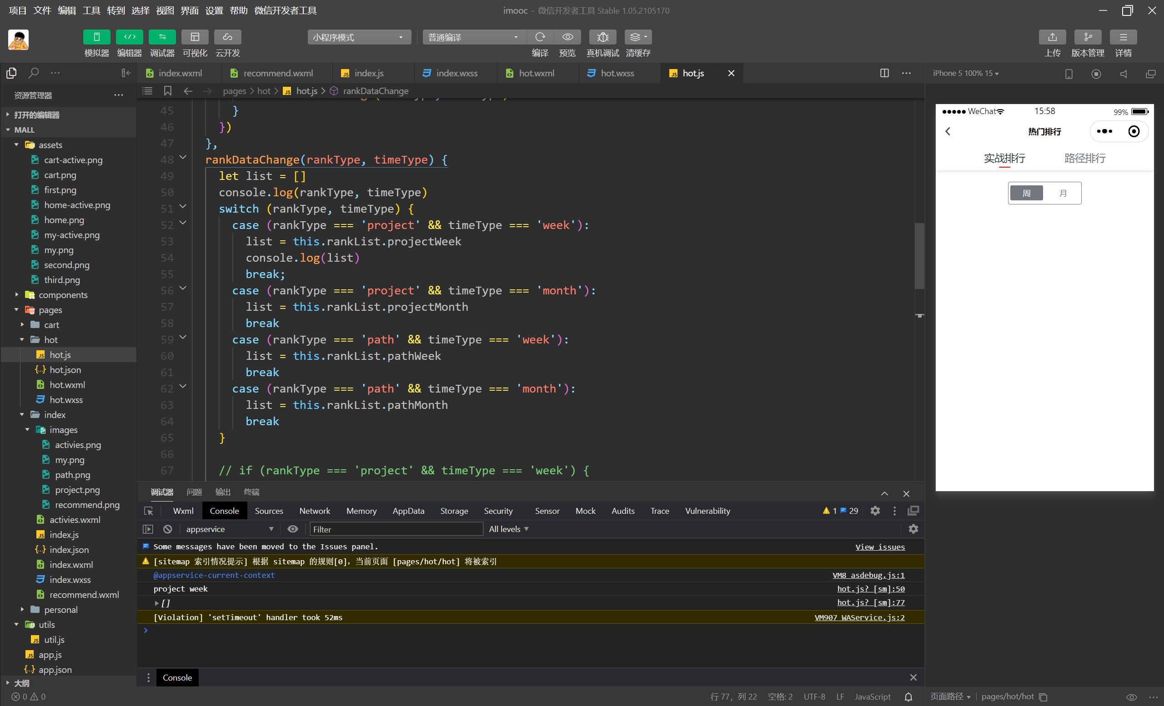Click the hot.js filename tab
The height and width of the screenshot is (706, 1164).
pyautogui.click(x=695, y=73)
